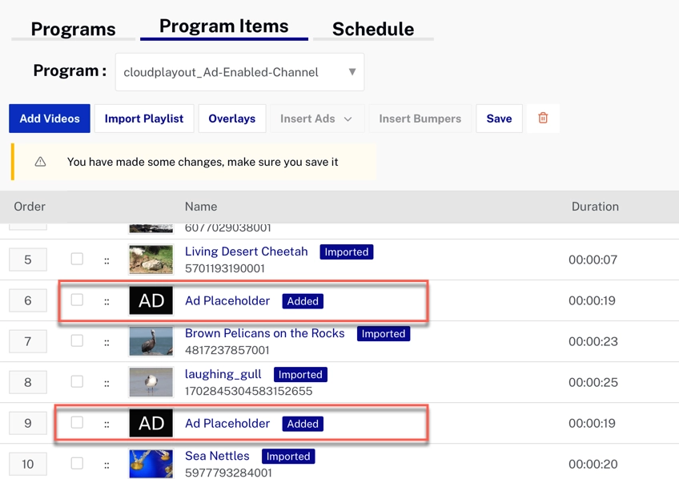Open the Program selection dropdown
The width and height of the screenshot is (679, 479).
239,72
